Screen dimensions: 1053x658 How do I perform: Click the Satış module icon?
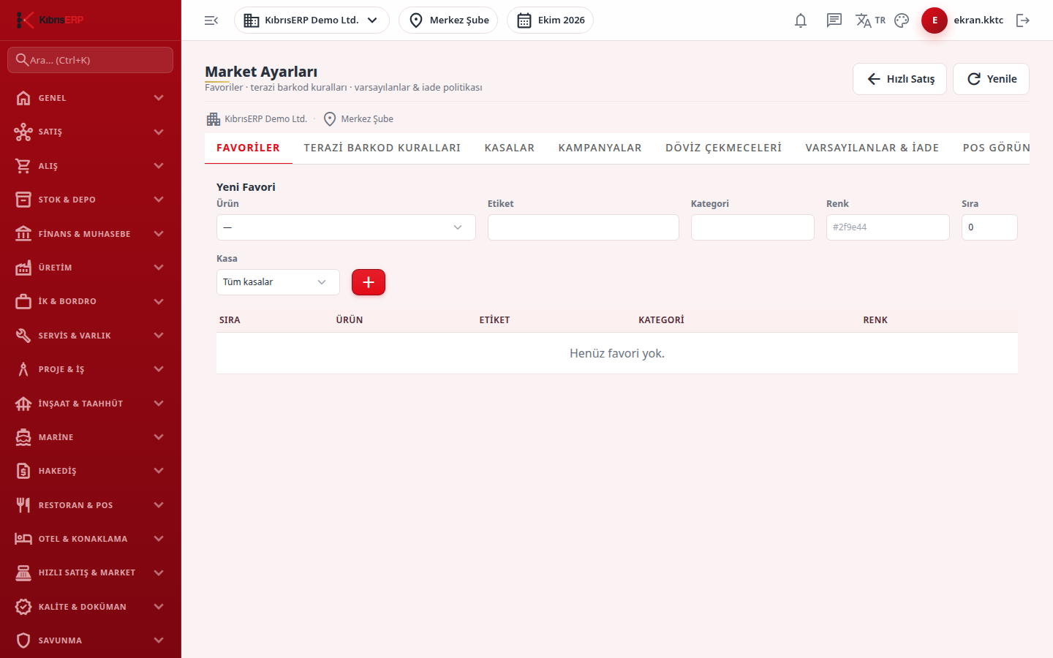23,132
